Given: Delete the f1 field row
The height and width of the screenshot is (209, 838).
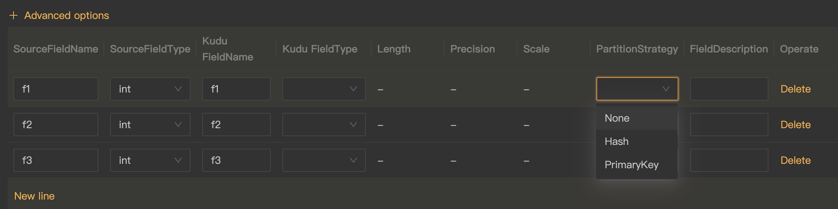Looking at the screenshot, I should point(795,89).
